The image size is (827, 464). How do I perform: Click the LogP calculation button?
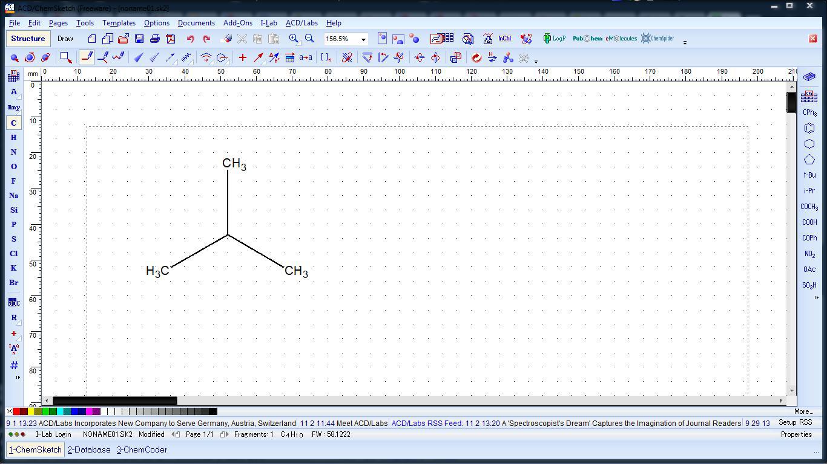(555, 39)
